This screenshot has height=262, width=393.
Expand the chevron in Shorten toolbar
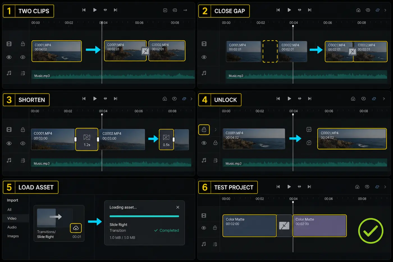pyautogui.click(x=191, y=99)
